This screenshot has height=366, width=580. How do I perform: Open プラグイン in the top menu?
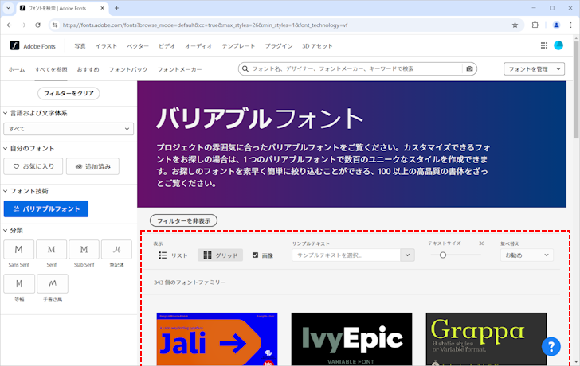click(x=279, y=46)
